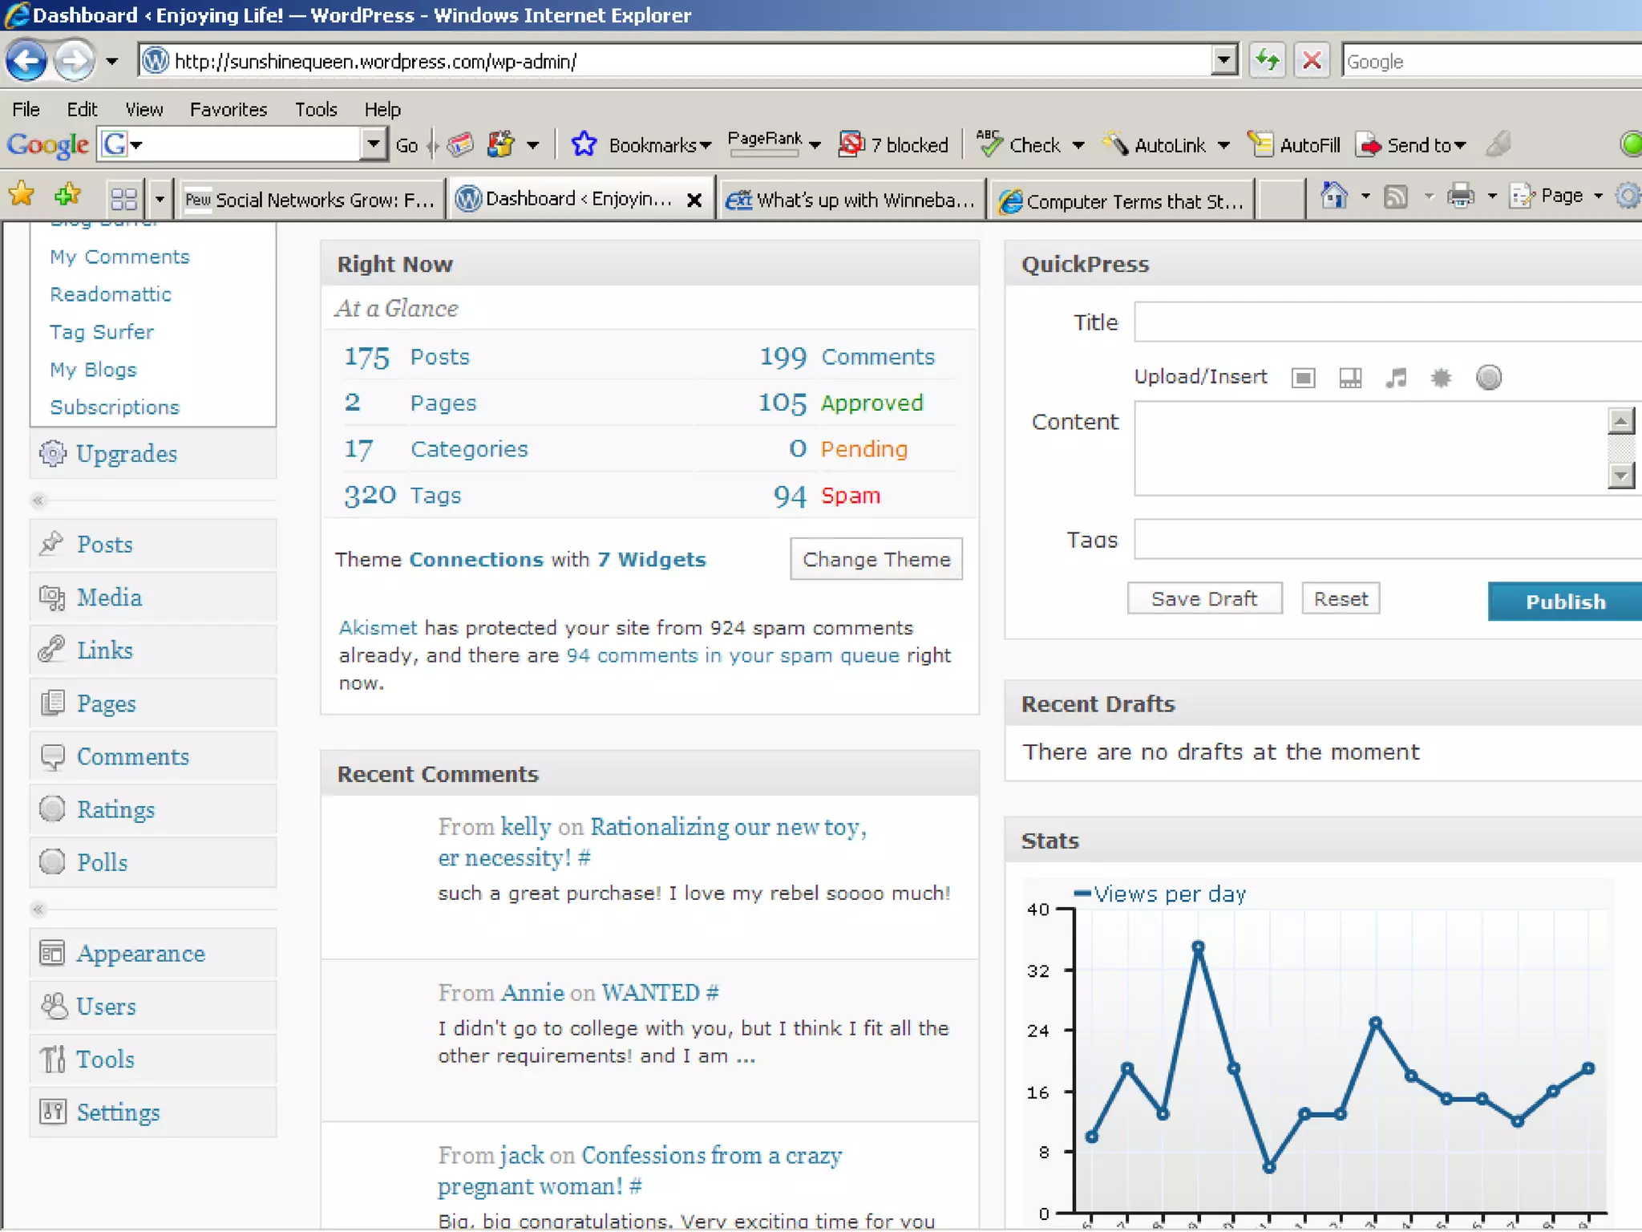
Task: Click the Add poll circle icon
Action: coord(1488,378)
